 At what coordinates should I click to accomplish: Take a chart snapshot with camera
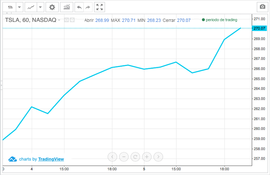262,7
